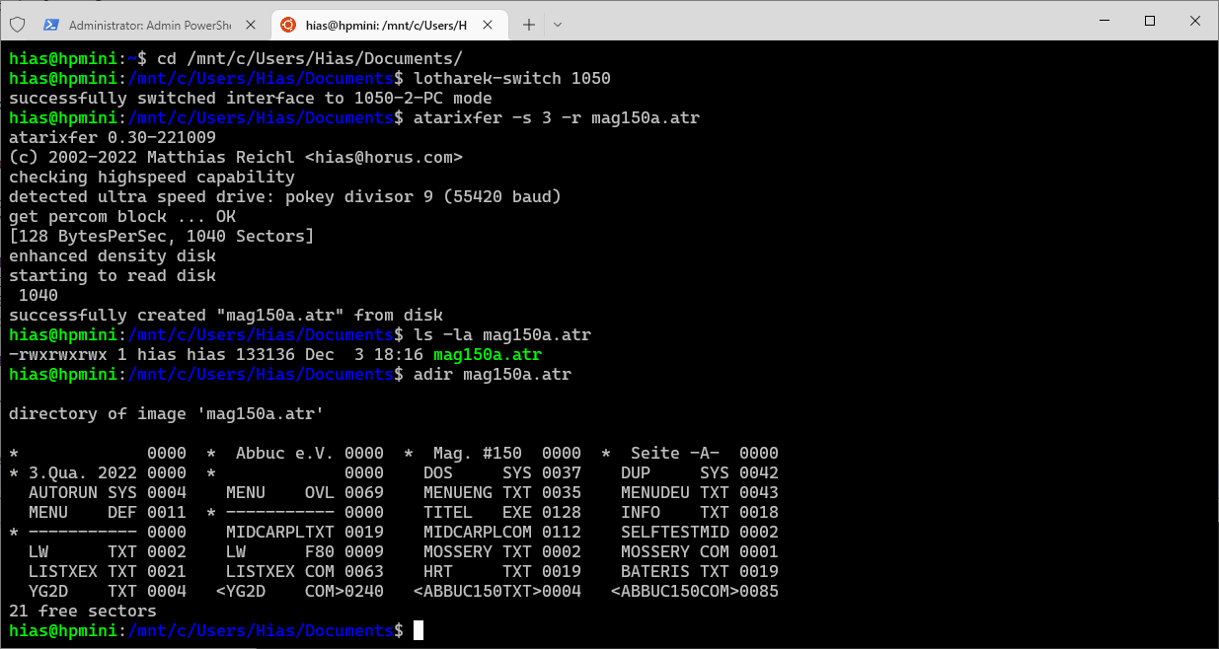1219x649 pixels.
Task: Expand the new tab profiles dropdown
Action: click(558, 24)
